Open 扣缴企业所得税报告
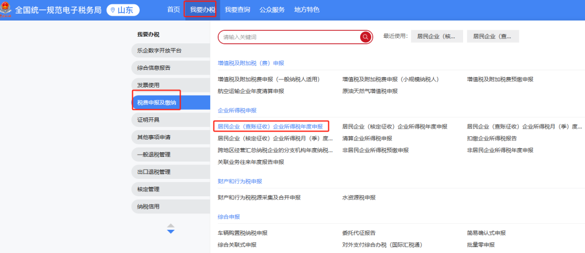 tap(492, 138)
